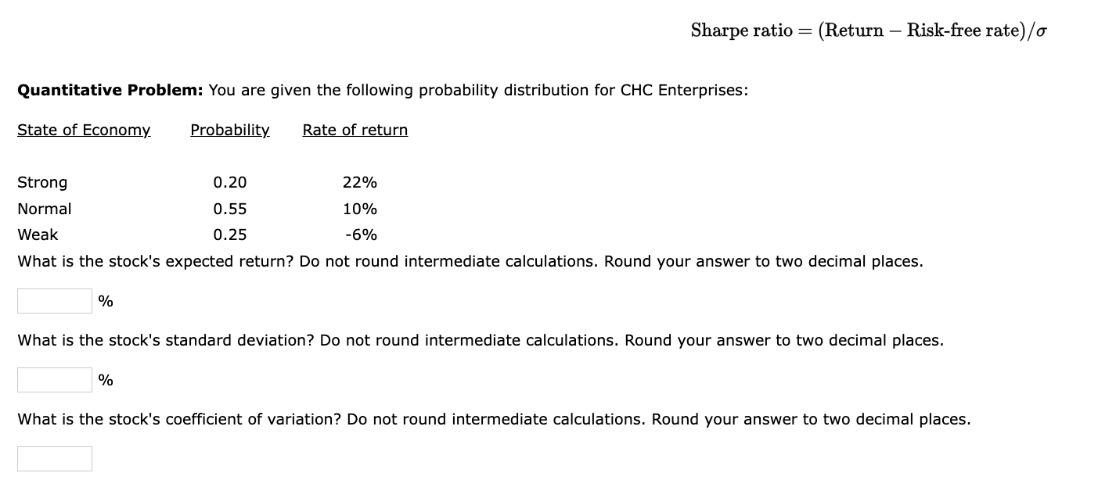The image size is (1116, 480).
Task: Click the 0.55 probability value
Action: (231, 209)
